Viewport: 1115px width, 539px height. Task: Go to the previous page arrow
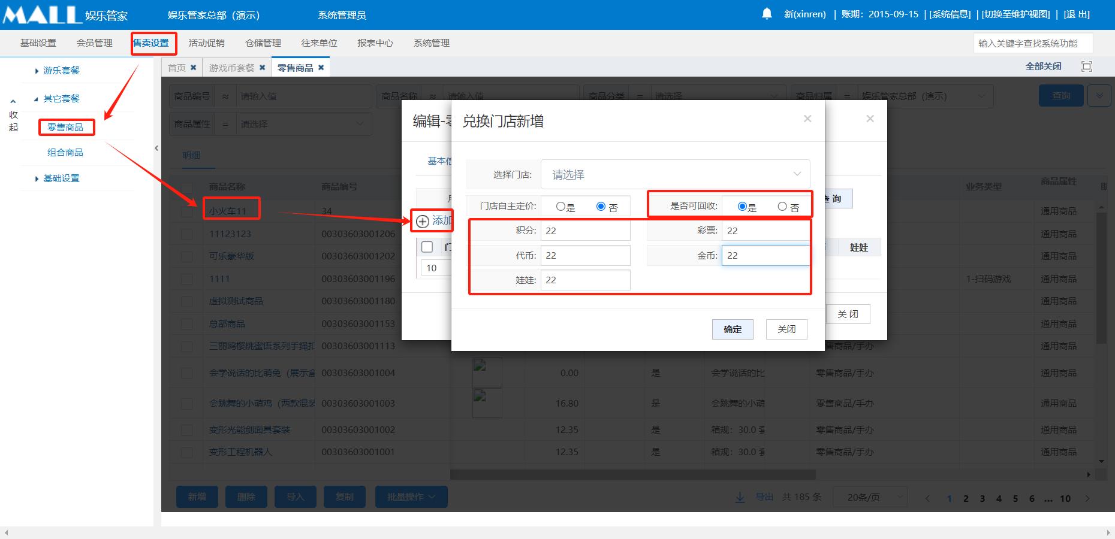click(927, 498)
